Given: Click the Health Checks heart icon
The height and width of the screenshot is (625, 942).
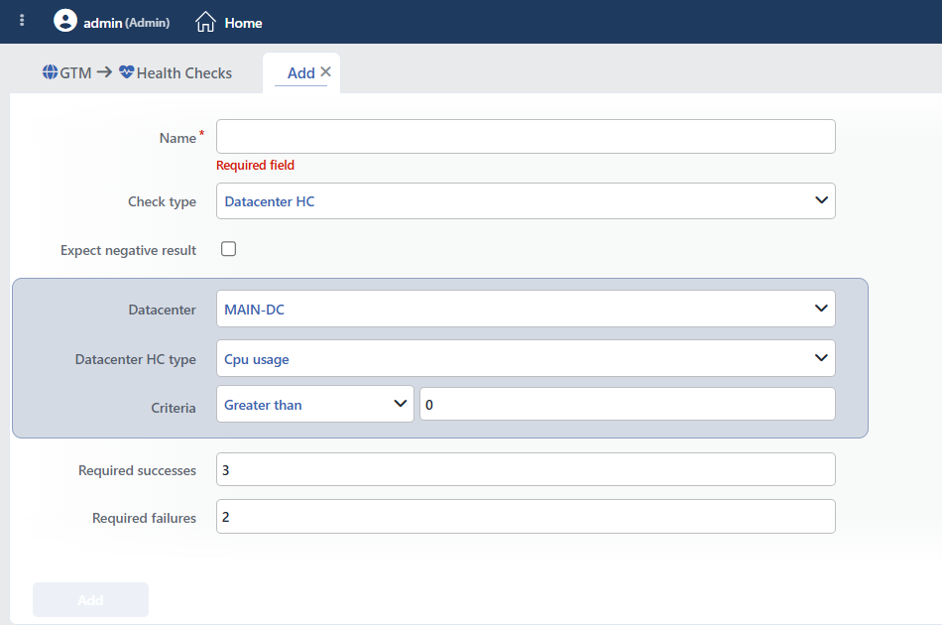Looking at the screenshot, I should click(x=126, y=72).
